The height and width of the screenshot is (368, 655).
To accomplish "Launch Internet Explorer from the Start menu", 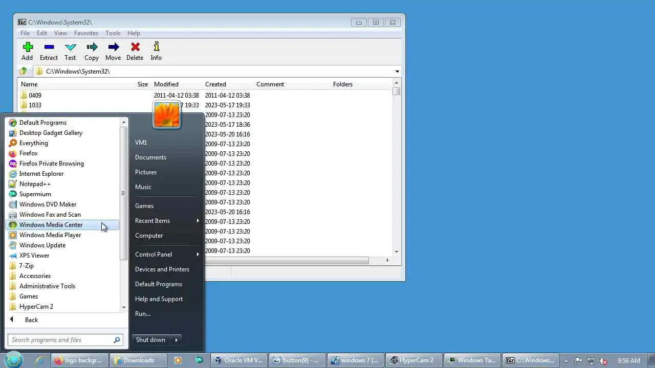I will (62, 174).
